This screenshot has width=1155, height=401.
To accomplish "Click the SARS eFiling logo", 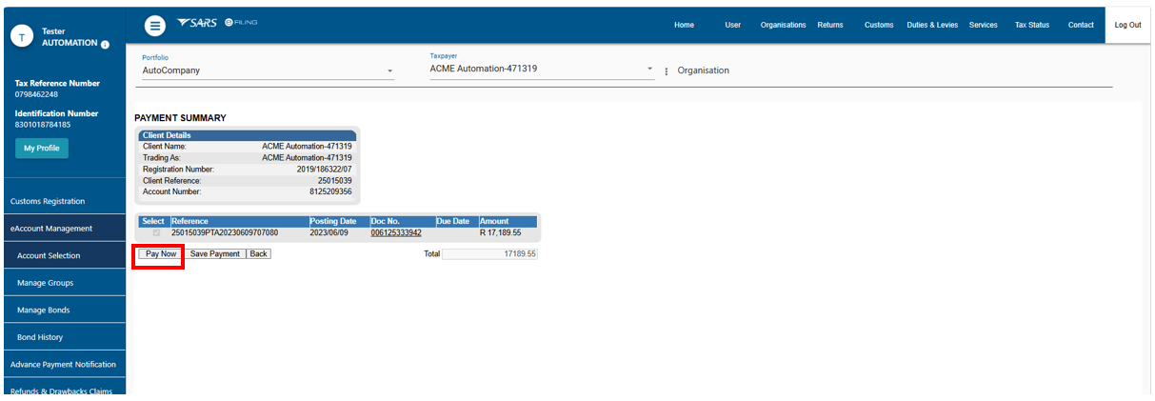I will 217,23.
